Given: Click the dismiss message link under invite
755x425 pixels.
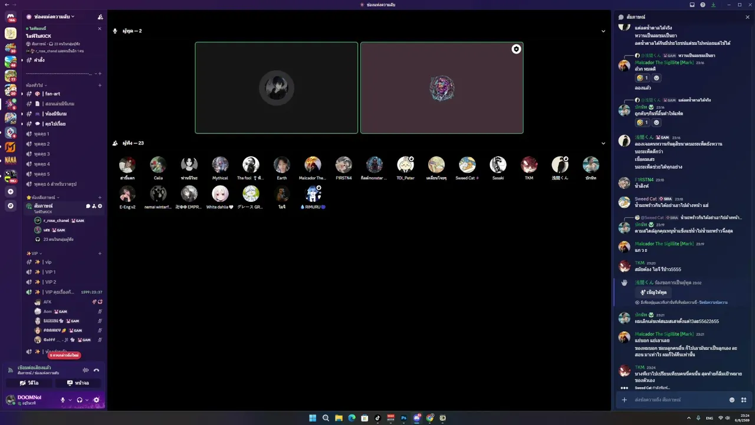Looking at the screenshot, I should pyautogui.click(x=713, y=302).
